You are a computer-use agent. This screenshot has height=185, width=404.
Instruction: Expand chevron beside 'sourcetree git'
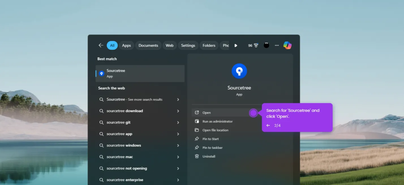coord(178,123)
